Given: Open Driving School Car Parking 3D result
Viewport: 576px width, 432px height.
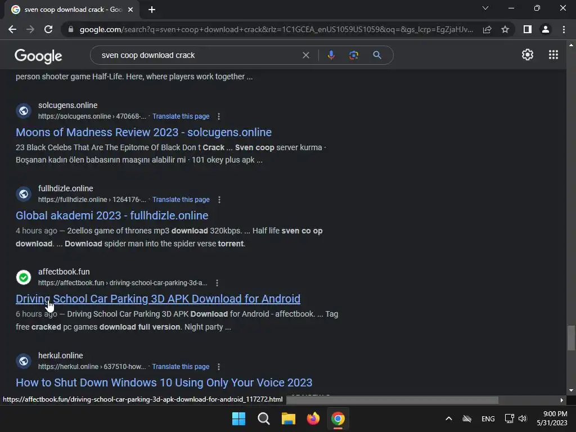Looking at the screenshot, I should tap(158, 299).
